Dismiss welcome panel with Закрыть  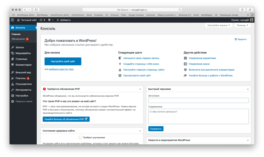coord(241,39)
